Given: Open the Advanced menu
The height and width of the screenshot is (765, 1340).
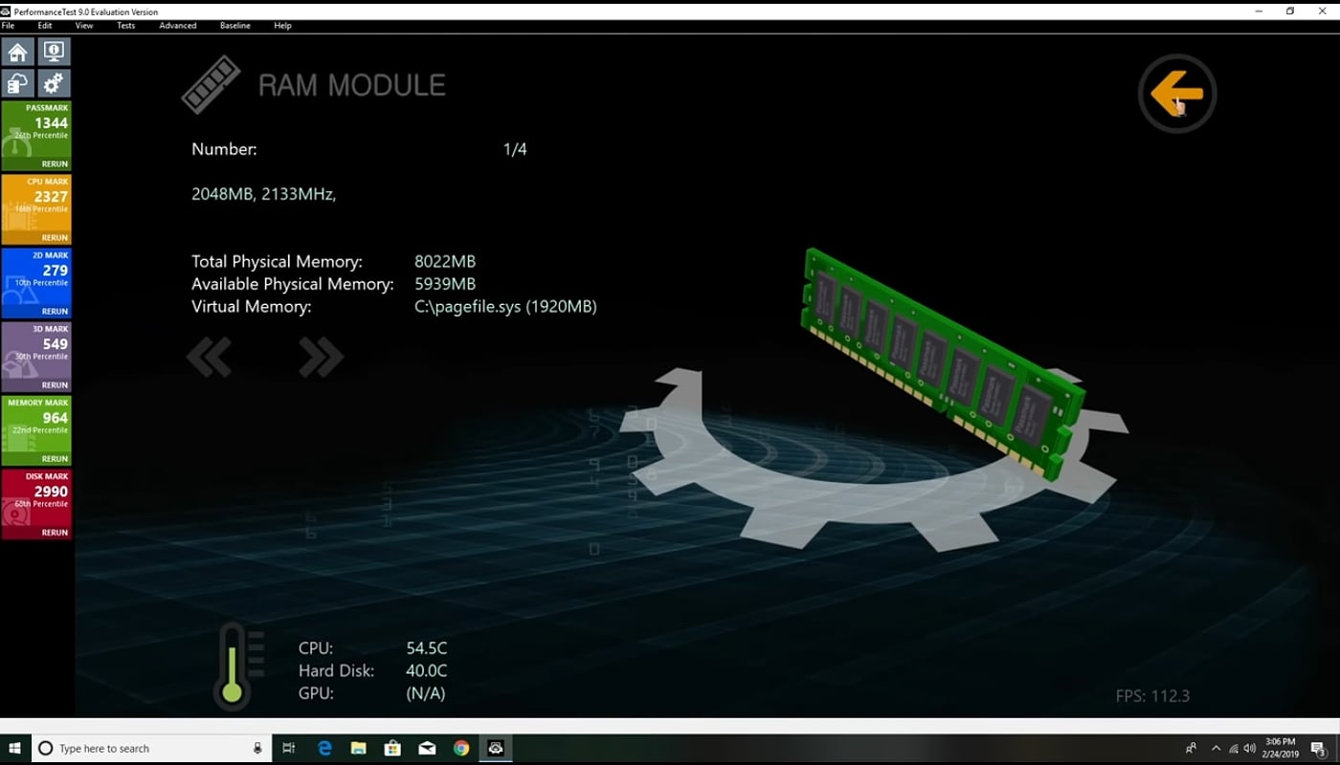Looking at the screenshot, I should tap(178, 26).
